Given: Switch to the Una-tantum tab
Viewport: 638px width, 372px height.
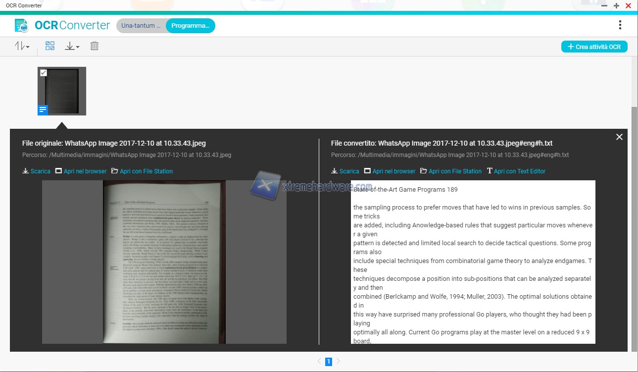Looking at the screenshot, I should click(x=141, y=26).
